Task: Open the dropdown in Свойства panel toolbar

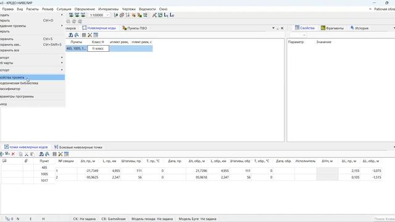Action: point(304,35)
